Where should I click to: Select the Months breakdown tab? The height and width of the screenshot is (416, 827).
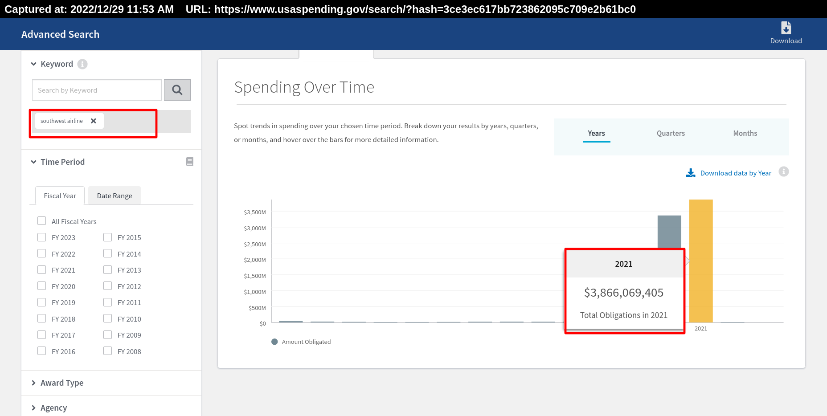pyautogui.click(x=745, y=134)
